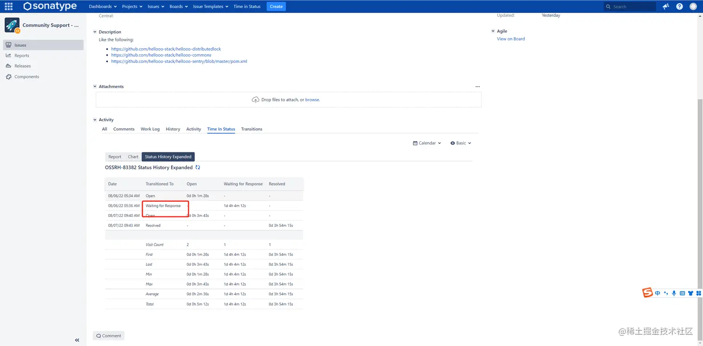Click the 'Average' row label
This screenshot has height=346, width=703.
coord(152,294)
